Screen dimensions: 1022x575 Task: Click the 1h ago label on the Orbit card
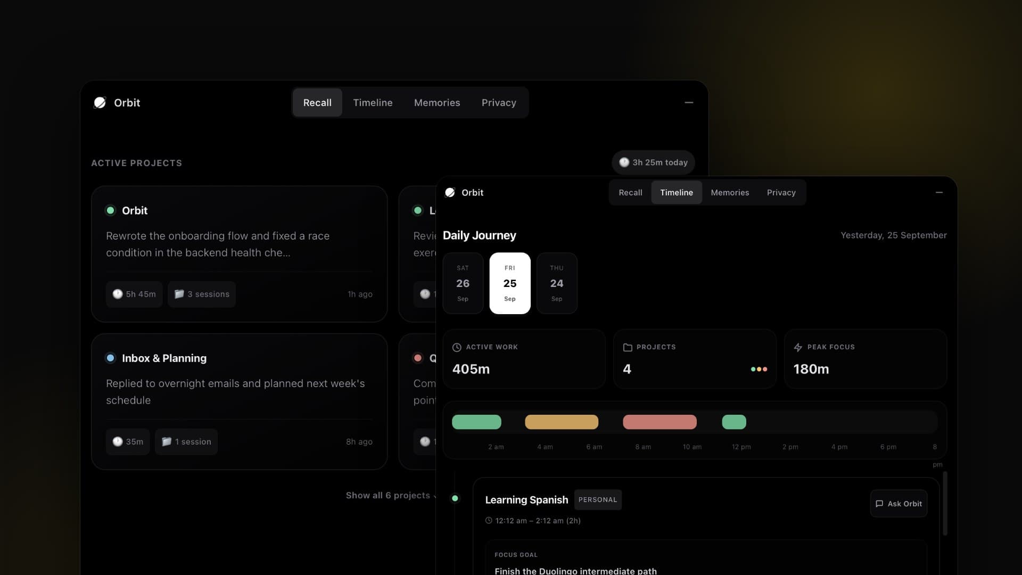point(360,294)
